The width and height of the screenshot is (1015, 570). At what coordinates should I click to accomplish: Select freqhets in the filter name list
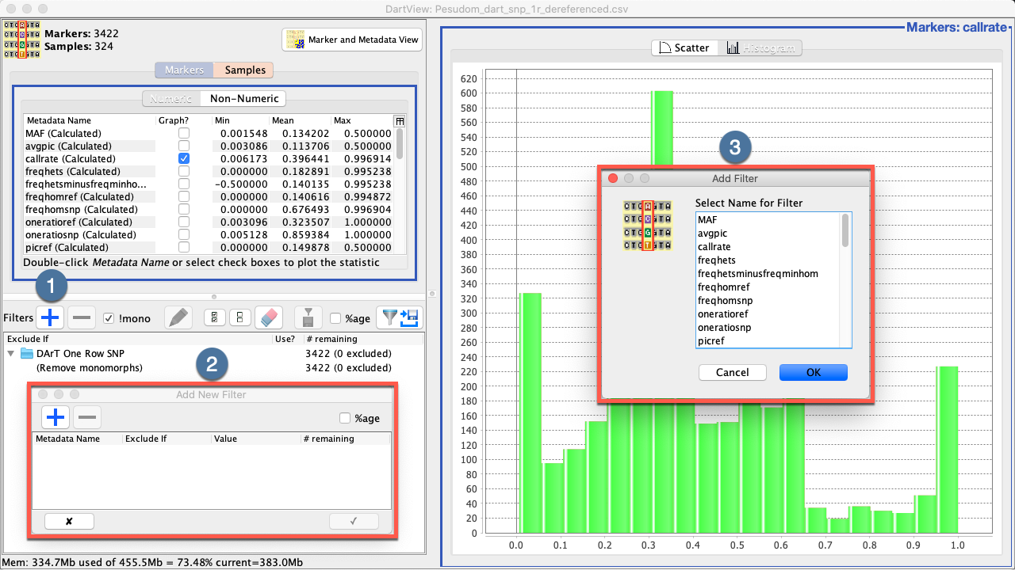[768, 260]
